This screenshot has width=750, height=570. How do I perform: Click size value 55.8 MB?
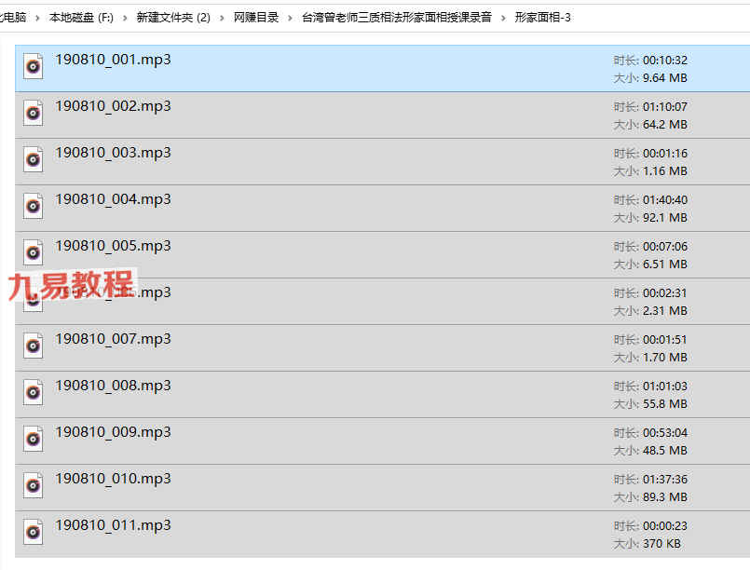click(665, 404)
